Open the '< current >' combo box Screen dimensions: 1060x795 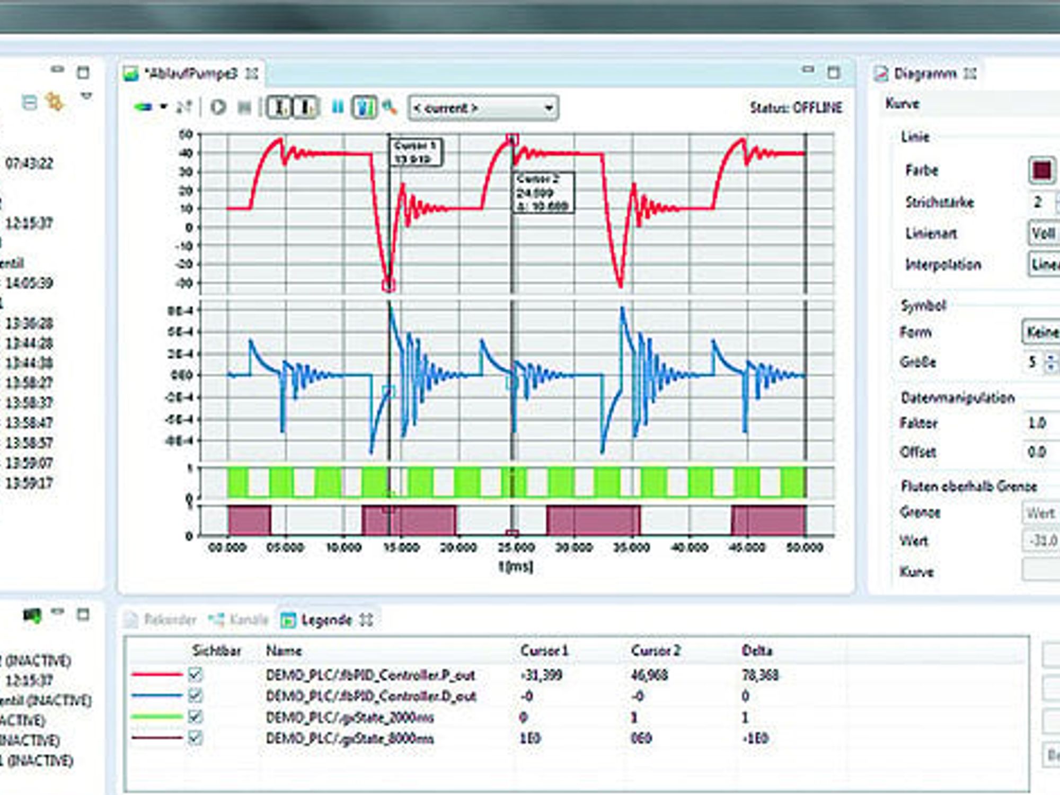click(483, 108)
